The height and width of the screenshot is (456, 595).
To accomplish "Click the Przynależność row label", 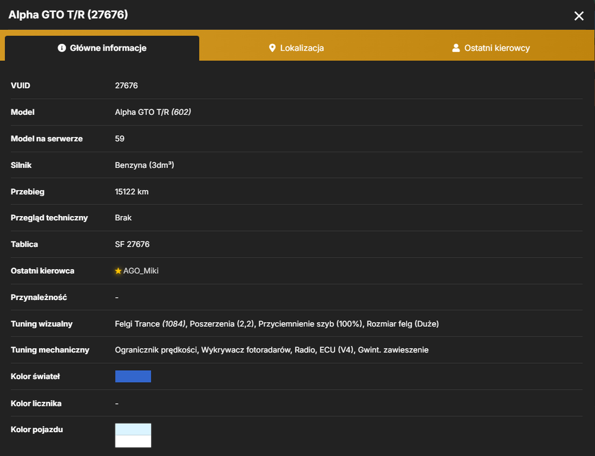I will 39,297.
